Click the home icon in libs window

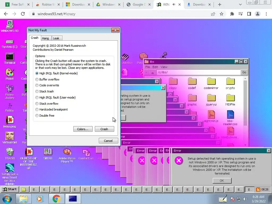coord(153,73)
